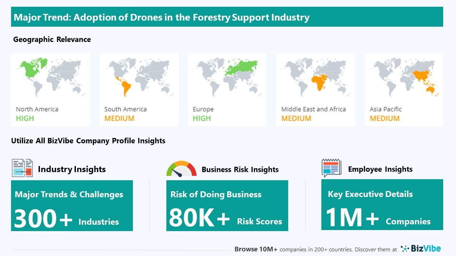This screenshot has height=256, width=456.
Task: Open the Key Executive Details tile
Action: [x=382, y=205]
